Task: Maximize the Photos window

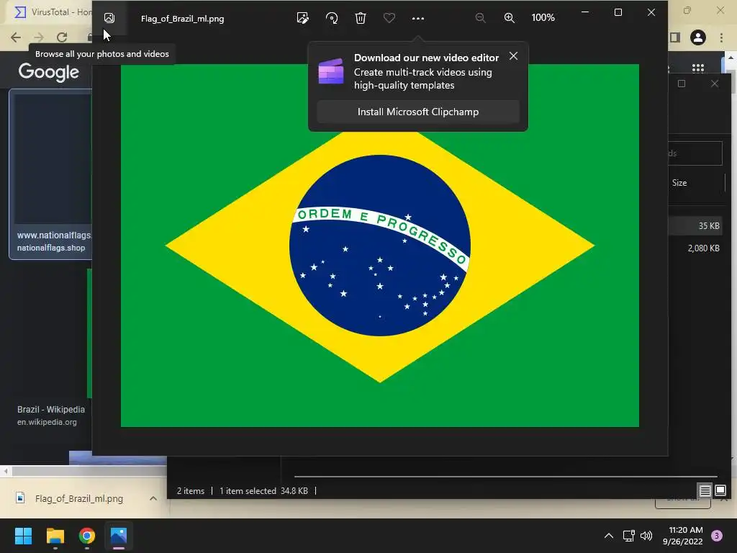Action: [x=618, y=12]
